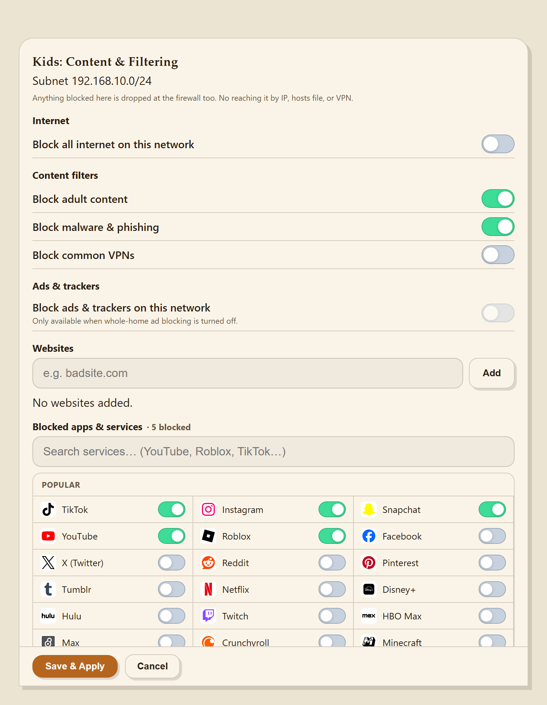Click the X (Twitter) logo icon

pyautogui.click(x=48, y=563)
